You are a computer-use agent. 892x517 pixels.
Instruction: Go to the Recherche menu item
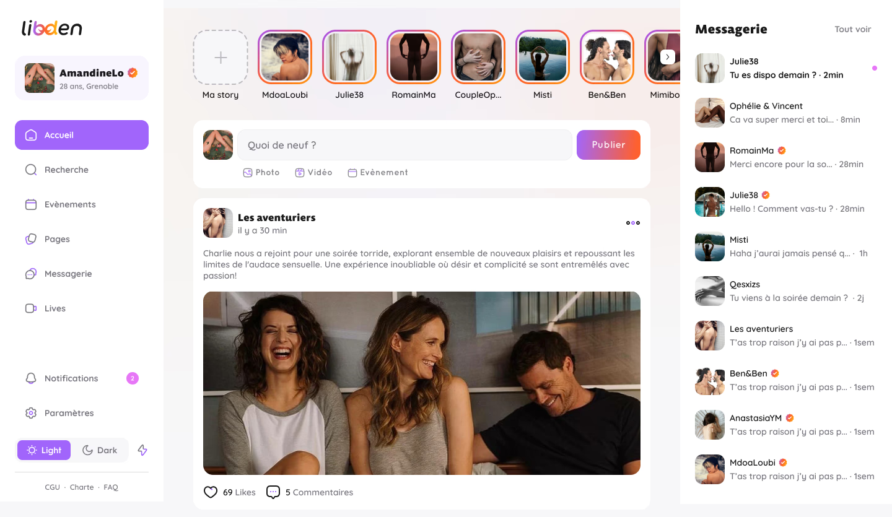point(66,170)
